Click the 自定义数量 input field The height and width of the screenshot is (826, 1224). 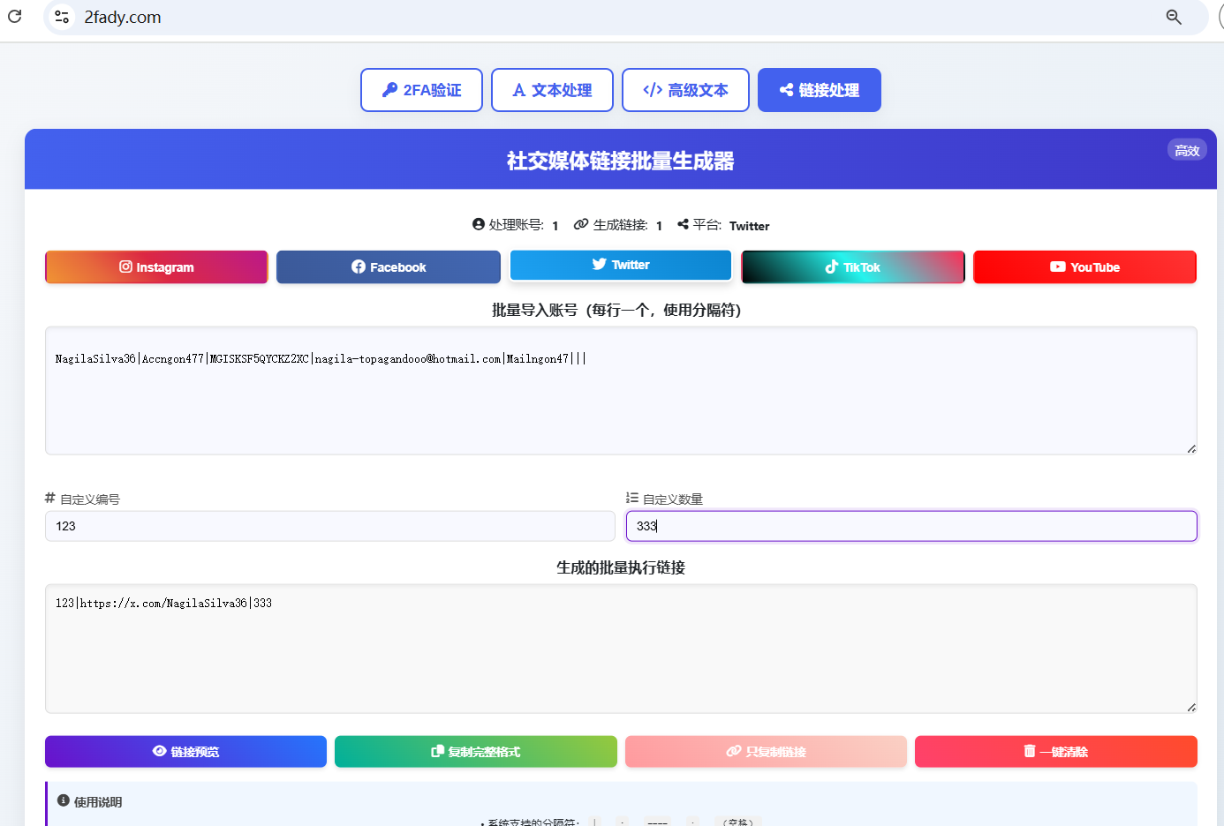pos(911,526)
